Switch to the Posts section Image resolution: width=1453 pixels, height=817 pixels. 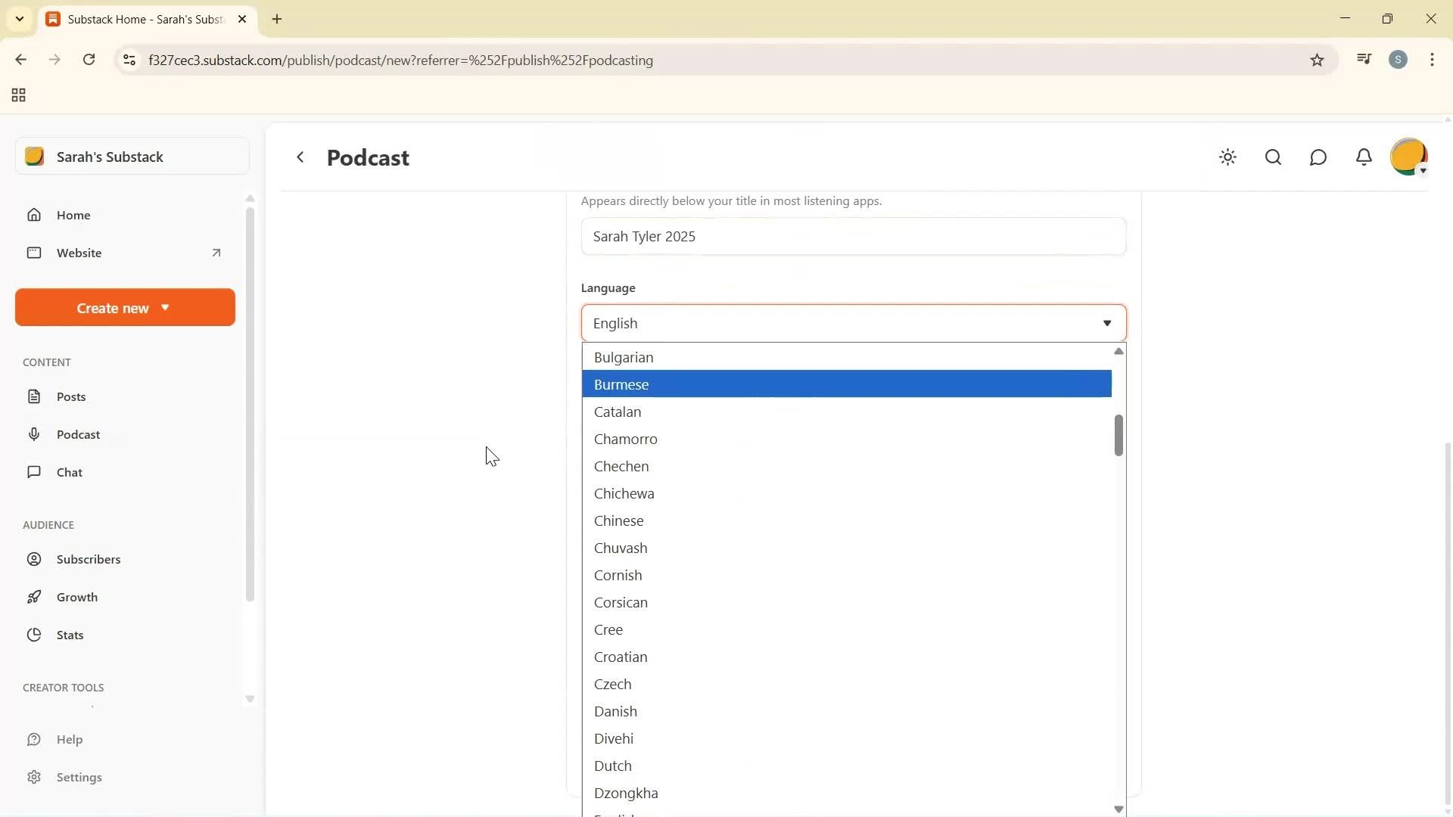(x=71, y=396)
